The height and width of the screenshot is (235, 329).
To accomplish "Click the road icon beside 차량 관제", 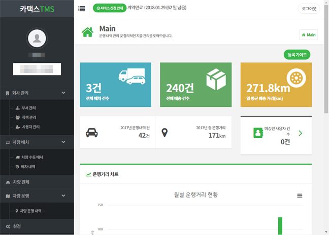I will tap(8, 182).
